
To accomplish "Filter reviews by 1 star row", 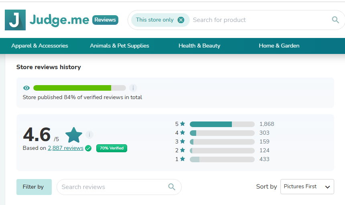I will pyautogui.click(x=222, y=159).
